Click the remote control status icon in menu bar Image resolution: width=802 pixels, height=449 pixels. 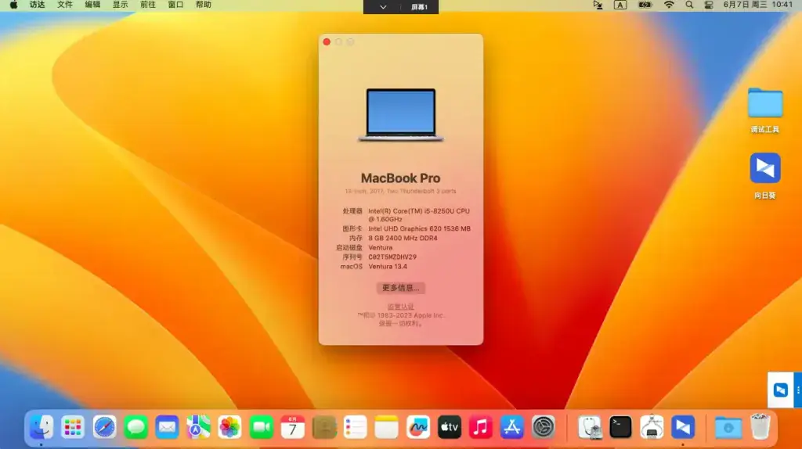coord(598,5)
